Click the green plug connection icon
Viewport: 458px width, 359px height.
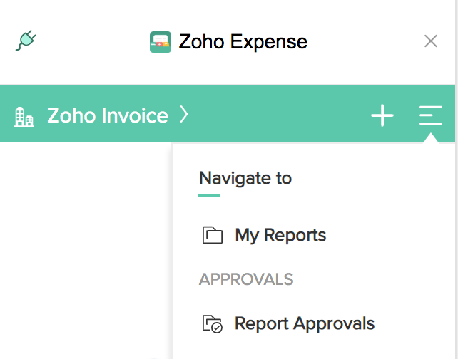click(x=26, y=41)
